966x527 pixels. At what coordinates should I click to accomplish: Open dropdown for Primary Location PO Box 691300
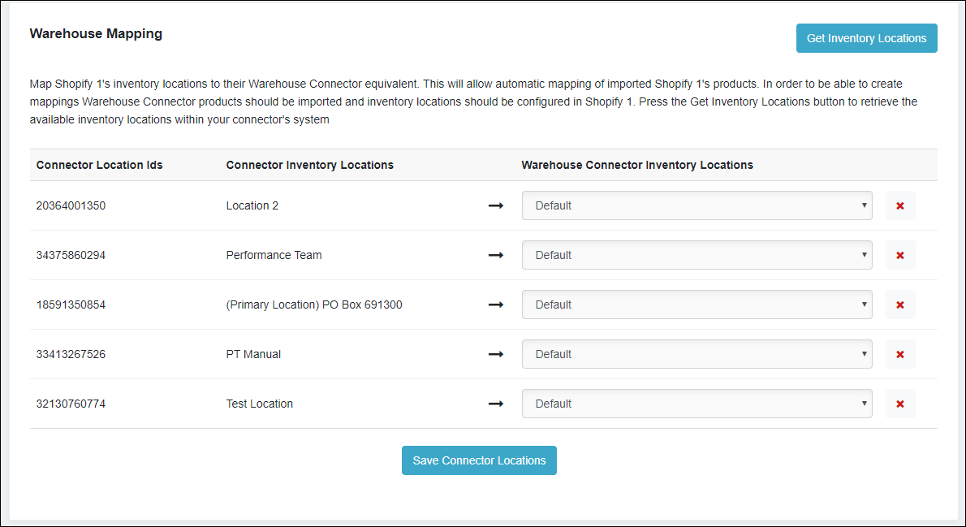coord(696,305)
